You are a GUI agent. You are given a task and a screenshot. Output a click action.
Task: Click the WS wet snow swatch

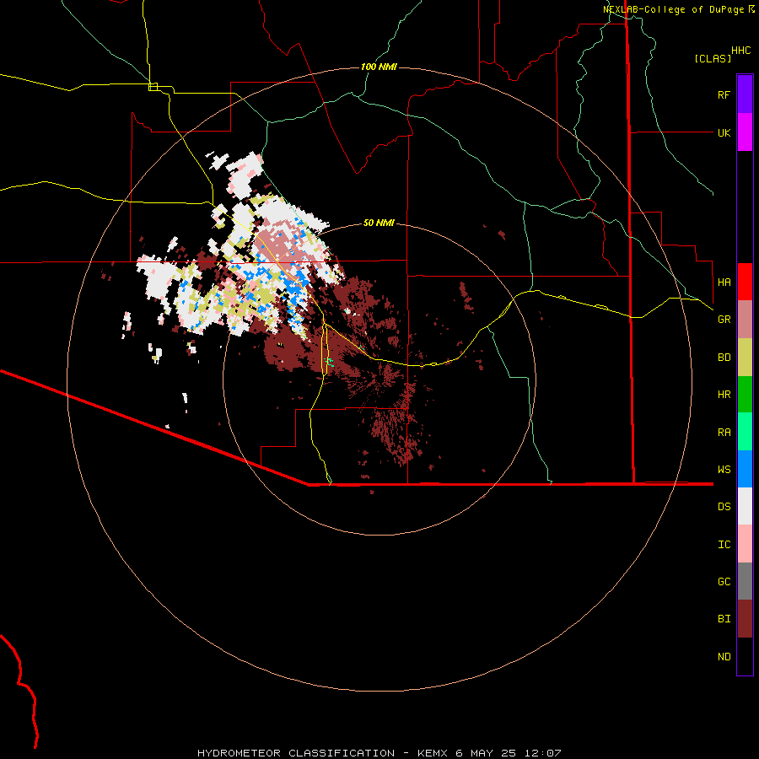point(745,469)
